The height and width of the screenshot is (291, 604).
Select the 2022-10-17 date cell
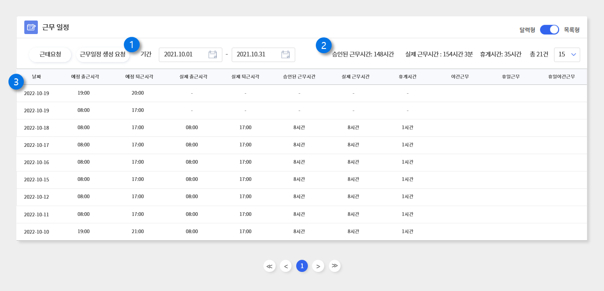tap(36, 145)
